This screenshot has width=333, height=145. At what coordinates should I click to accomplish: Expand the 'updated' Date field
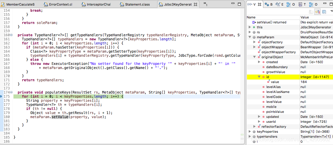pos(259,117)
